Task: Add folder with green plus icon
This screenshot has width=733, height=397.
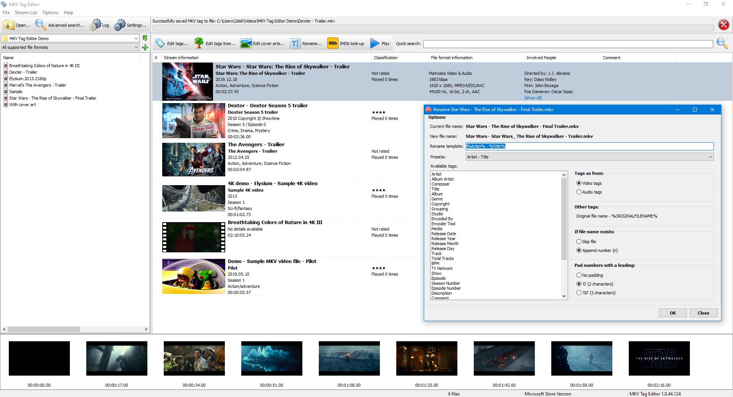Action: [145, 47]
